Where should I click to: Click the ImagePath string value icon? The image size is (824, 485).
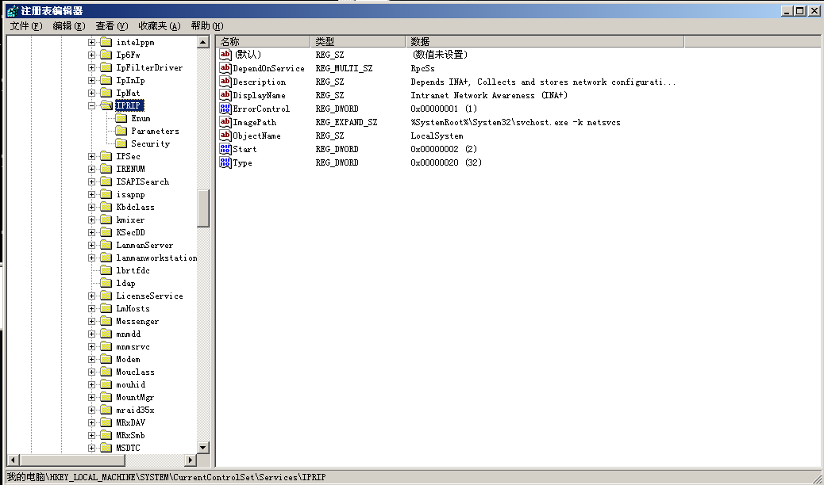point(225,122)
